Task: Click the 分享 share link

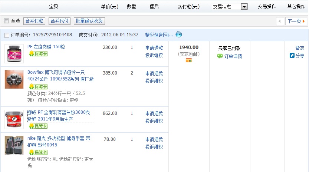Action: (x=300, y=56)
